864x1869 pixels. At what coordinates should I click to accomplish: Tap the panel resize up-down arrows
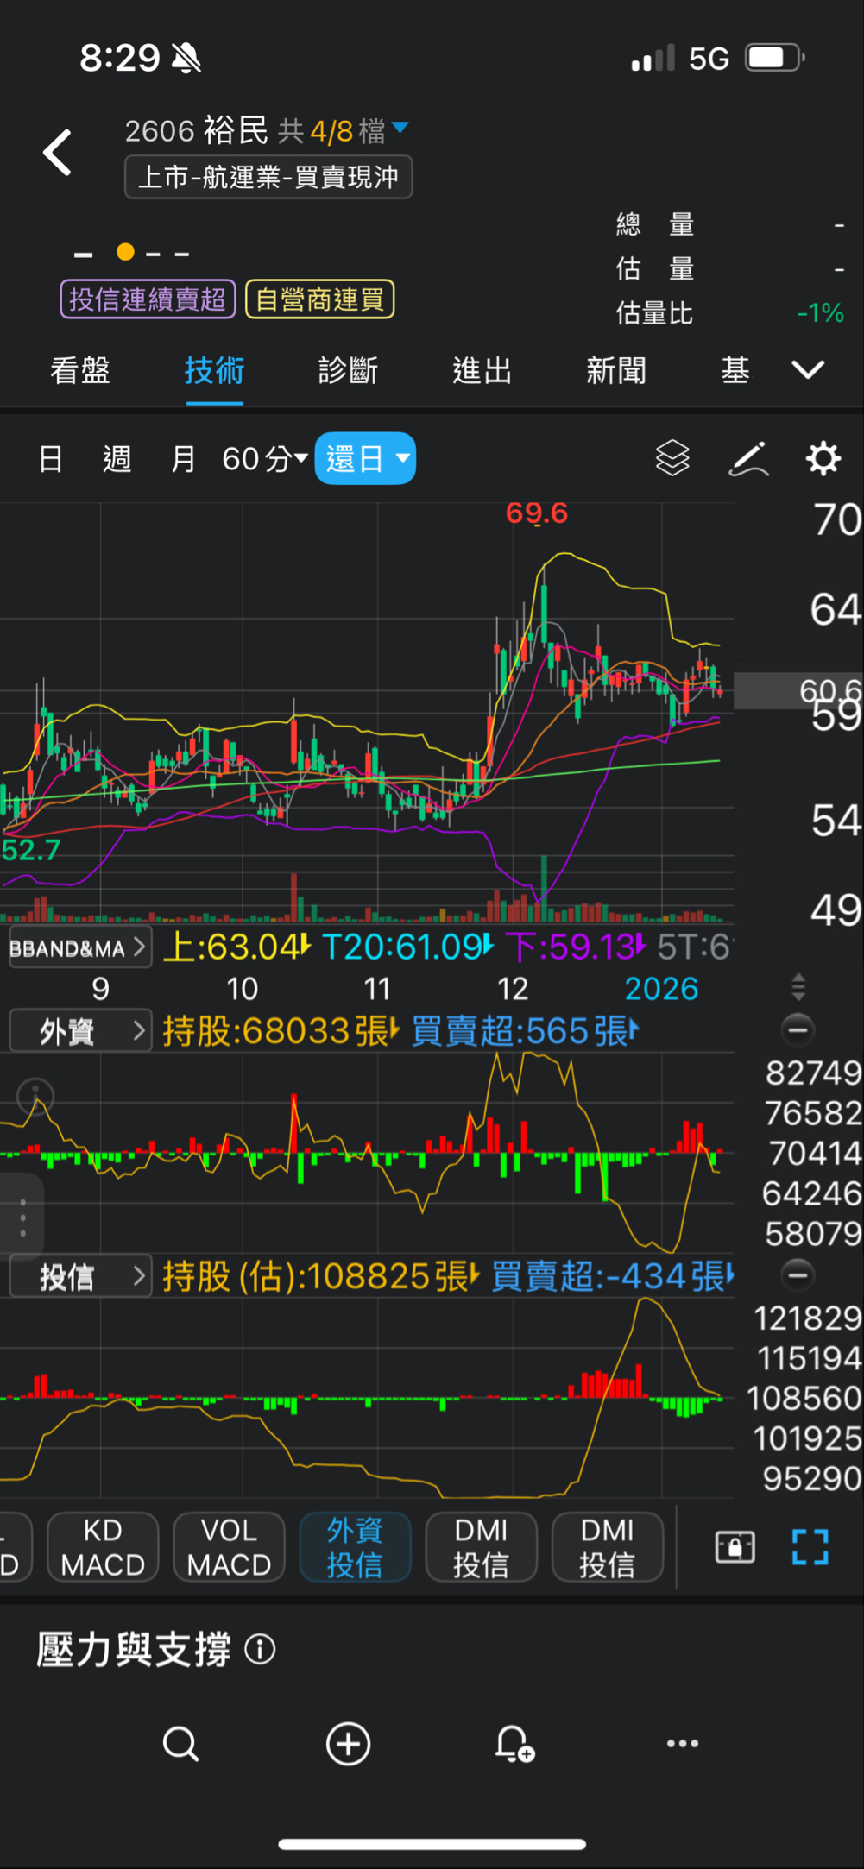coord(798,986)
